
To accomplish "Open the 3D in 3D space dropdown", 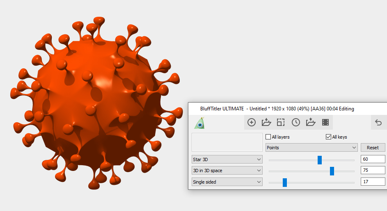I will pos(227,171).
